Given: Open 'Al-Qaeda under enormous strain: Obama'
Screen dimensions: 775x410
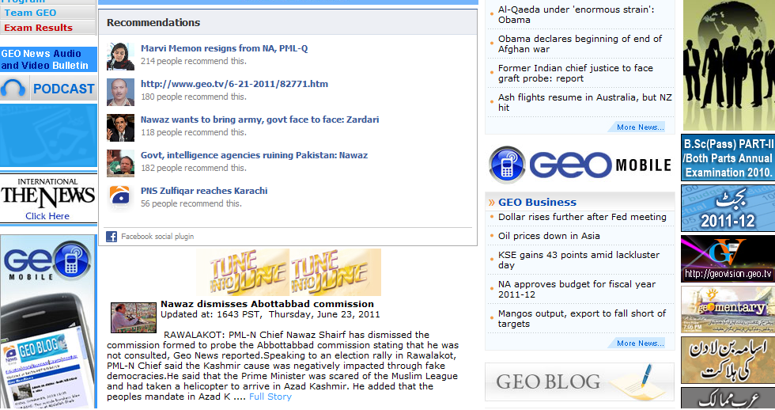Looking at the screenshot, I should coord(576,14).
